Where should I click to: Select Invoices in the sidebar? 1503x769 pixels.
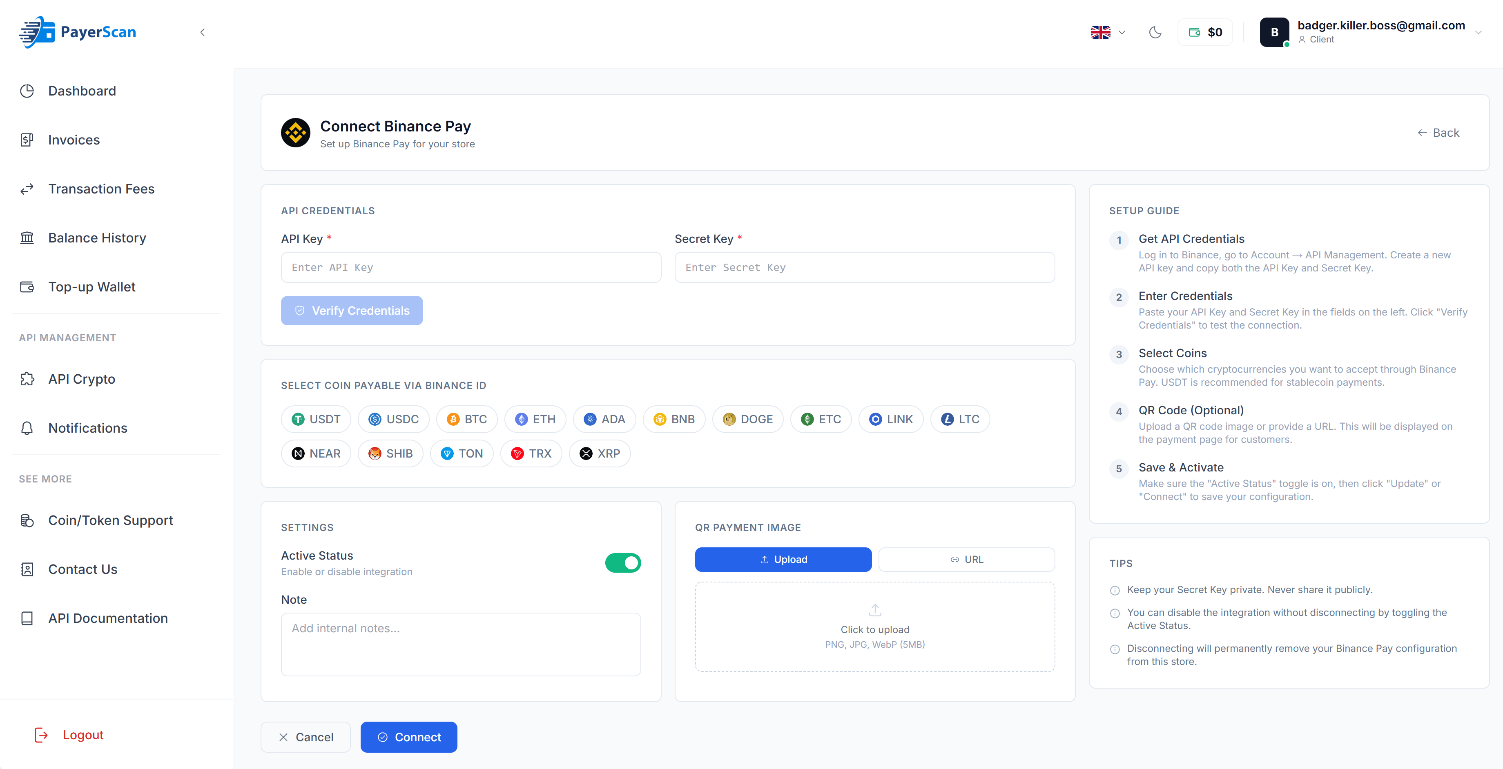(x=74, y=140)
